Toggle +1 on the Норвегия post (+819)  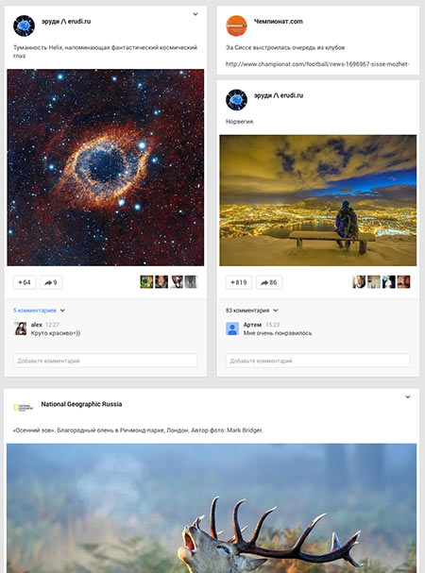tap(239, 282)
